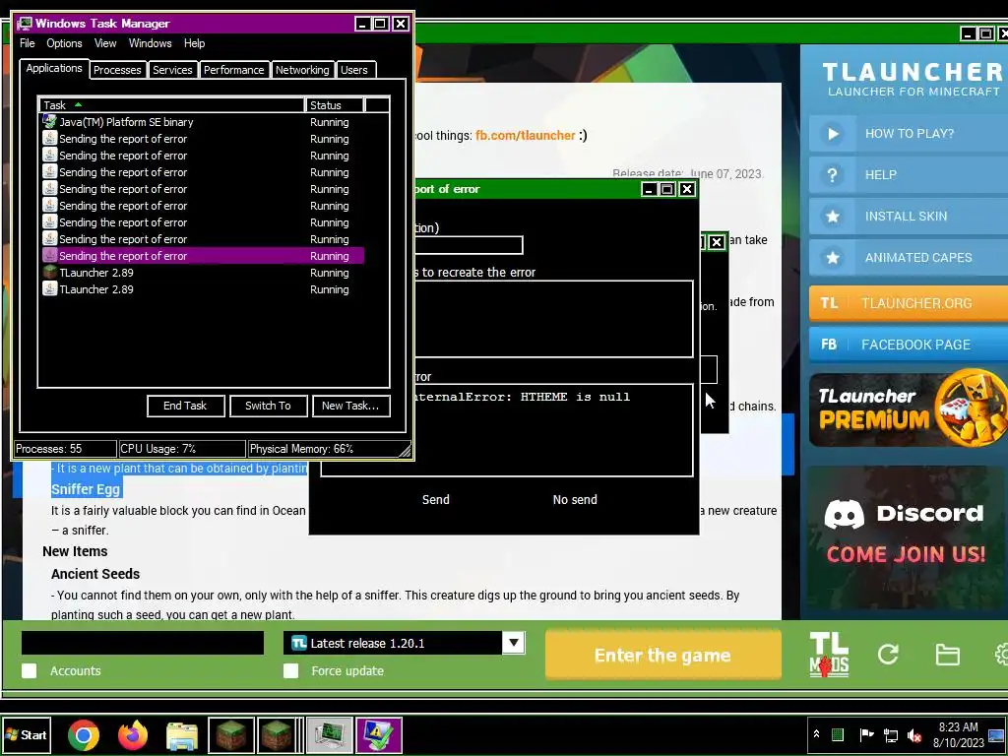Viewport: 1008px width, 756px height.
Task: Click the How to Play play icon
Action: [x=833, y=134]
